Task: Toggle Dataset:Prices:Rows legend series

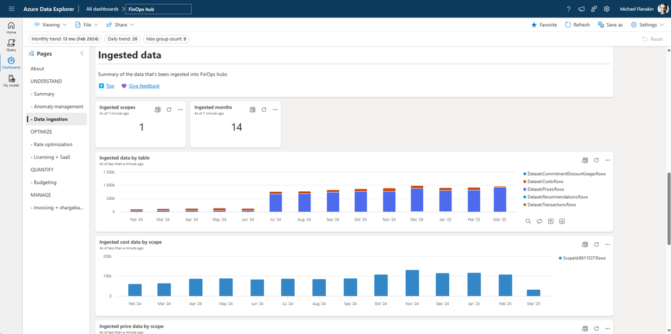Action: click(545, 189)
